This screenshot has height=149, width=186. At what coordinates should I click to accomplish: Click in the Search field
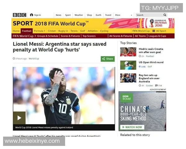[149, 15]
